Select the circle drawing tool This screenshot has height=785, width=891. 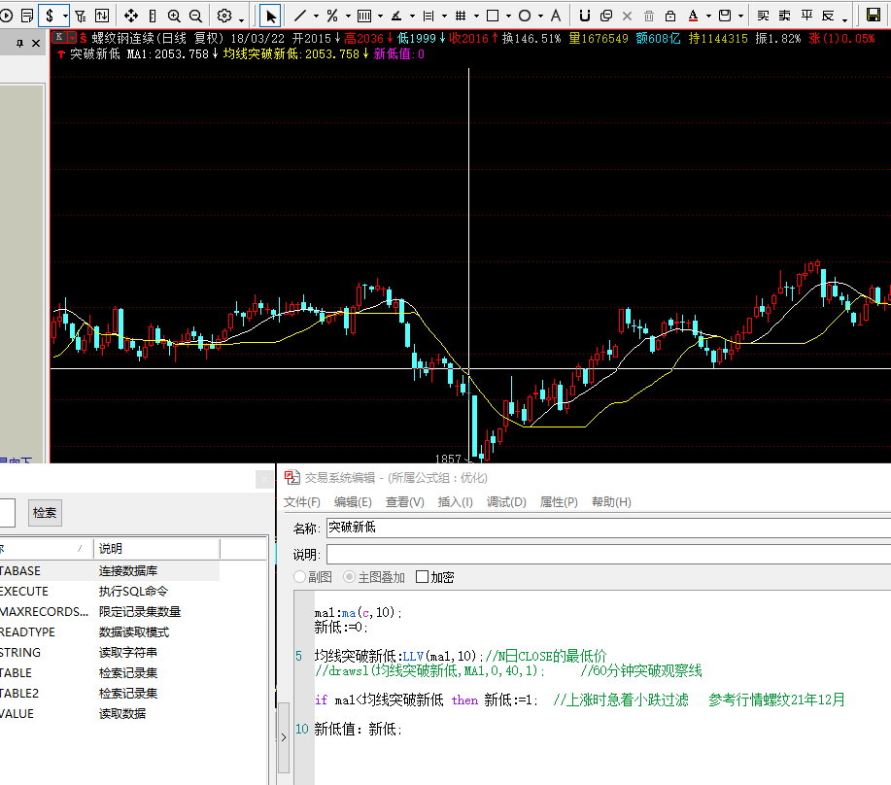tap(525, 16)
